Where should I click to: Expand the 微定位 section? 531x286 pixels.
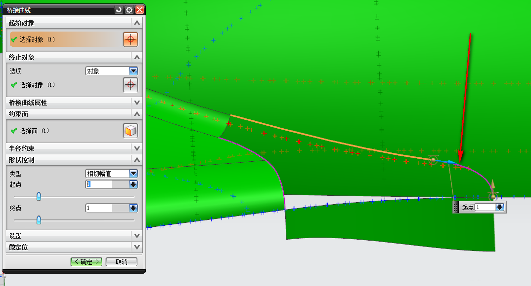pos(137,247)
